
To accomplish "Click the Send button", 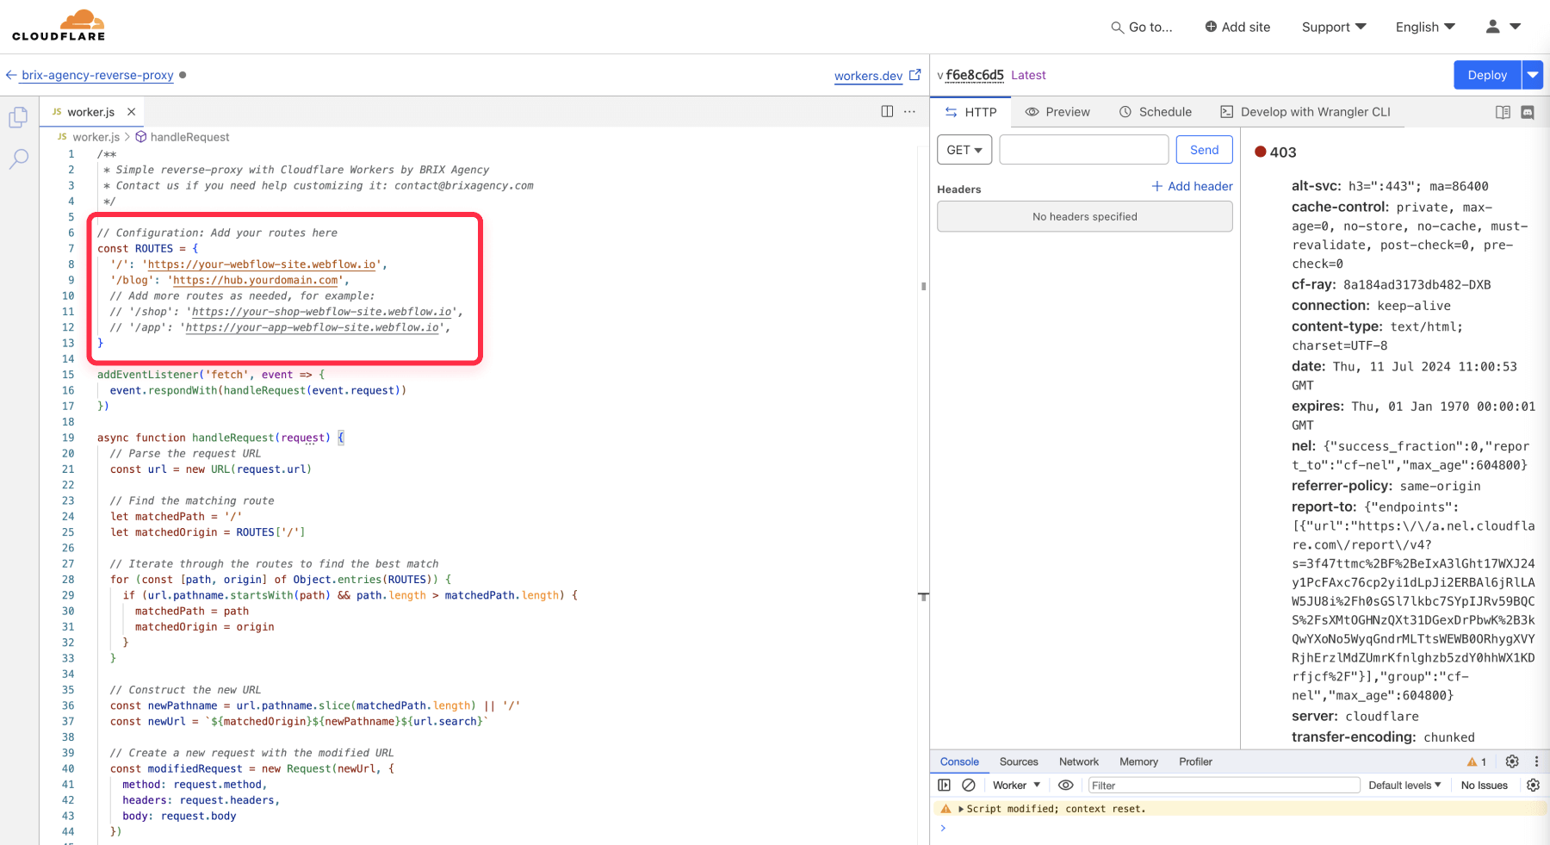I will pos(1204,150).
